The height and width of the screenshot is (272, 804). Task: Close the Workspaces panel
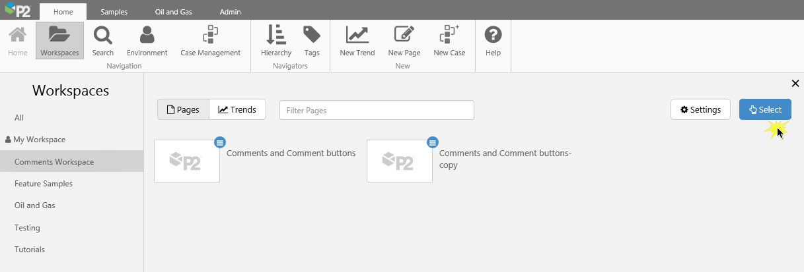(795, 83)
